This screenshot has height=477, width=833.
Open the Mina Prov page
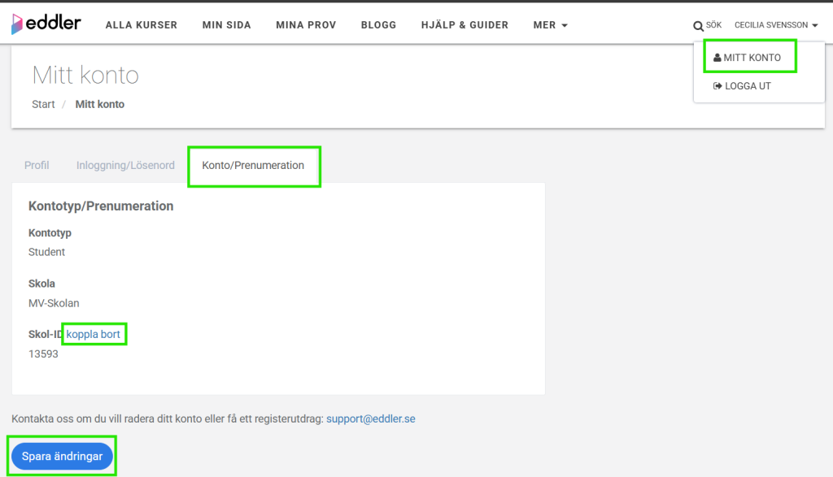pos(306,25)
